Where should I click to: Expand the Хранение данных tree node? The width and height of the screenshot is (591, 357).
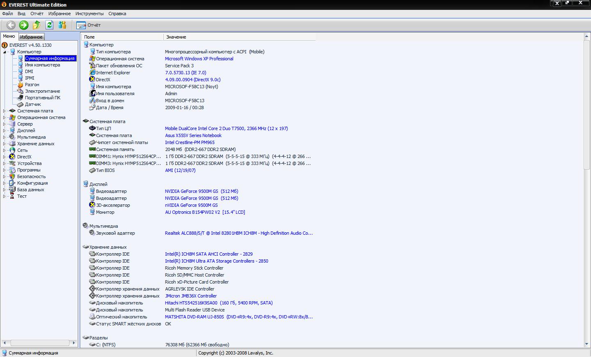(5, 144)
